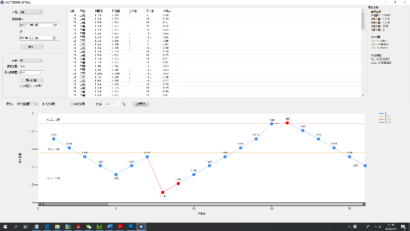This screenshot has width=410, height=231.
Task: Open the taskbar search icon
Action: tap(15, 227)
